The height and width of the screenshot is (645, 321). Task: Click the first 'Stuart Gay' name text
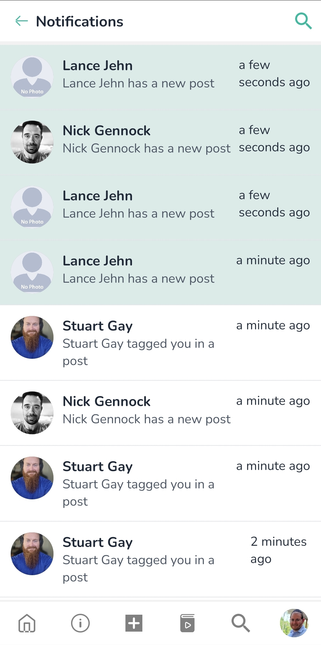pos(97,326)
